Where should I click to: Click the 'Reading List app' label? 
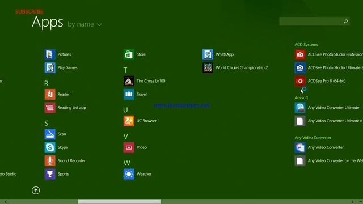pyautogui.click(x=72, y=108)
